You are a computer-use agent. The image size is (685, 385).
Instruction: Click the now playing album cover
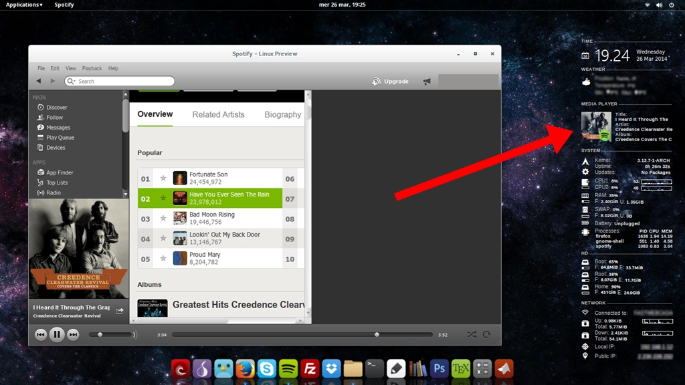pos(79,249)
